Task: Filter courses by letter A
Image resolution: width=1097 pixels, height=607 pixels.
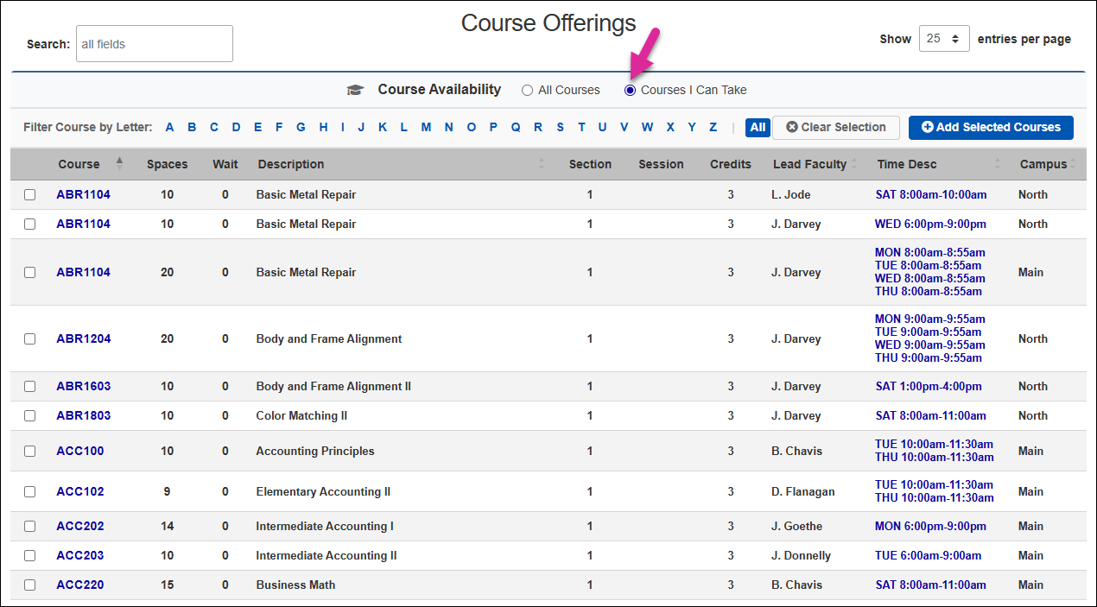Action: tap(170, 127)
